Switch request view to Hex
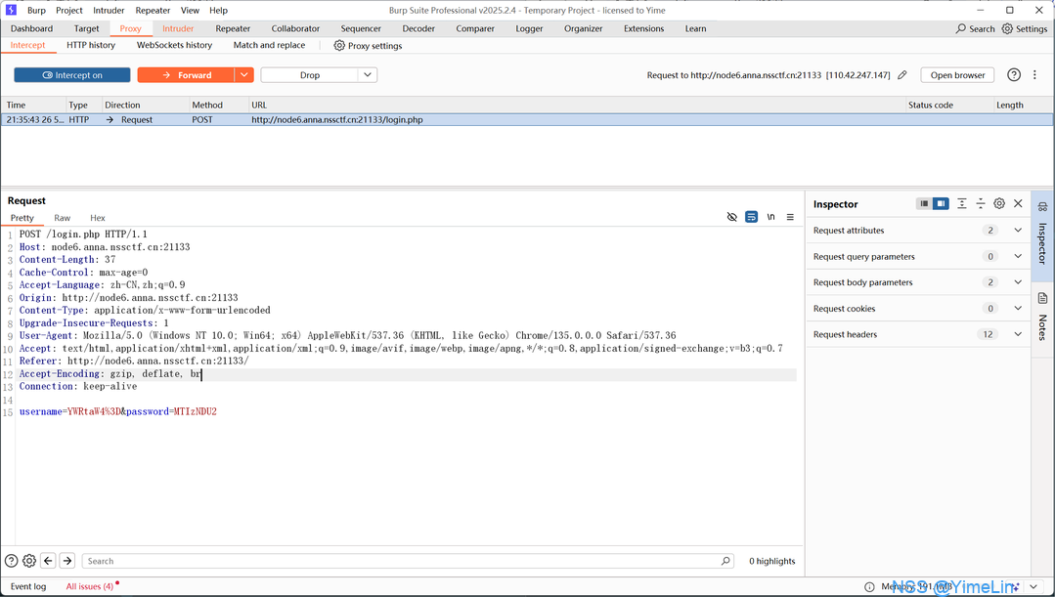Image resolution: width=1055 pixels, height=597 pixels. (98, 218)
